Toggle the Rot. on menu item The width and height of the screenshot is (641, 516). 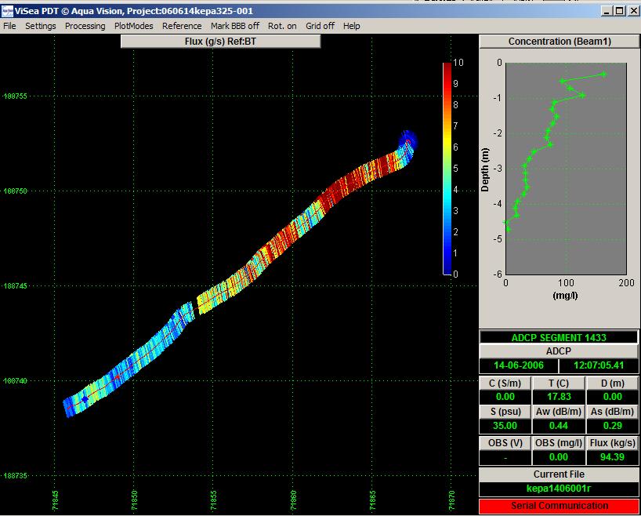tap(282, 26)
